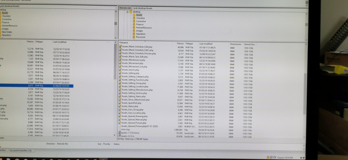Sort remote files by Last modified column
The image size is (348, 160).
tap(206, 44)
